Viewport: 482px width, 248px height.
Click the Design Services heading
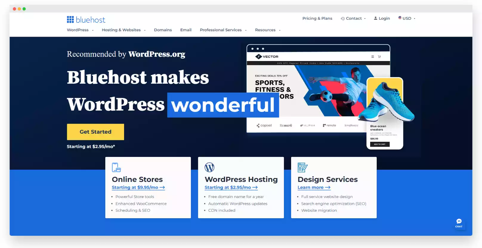point(327,179)
